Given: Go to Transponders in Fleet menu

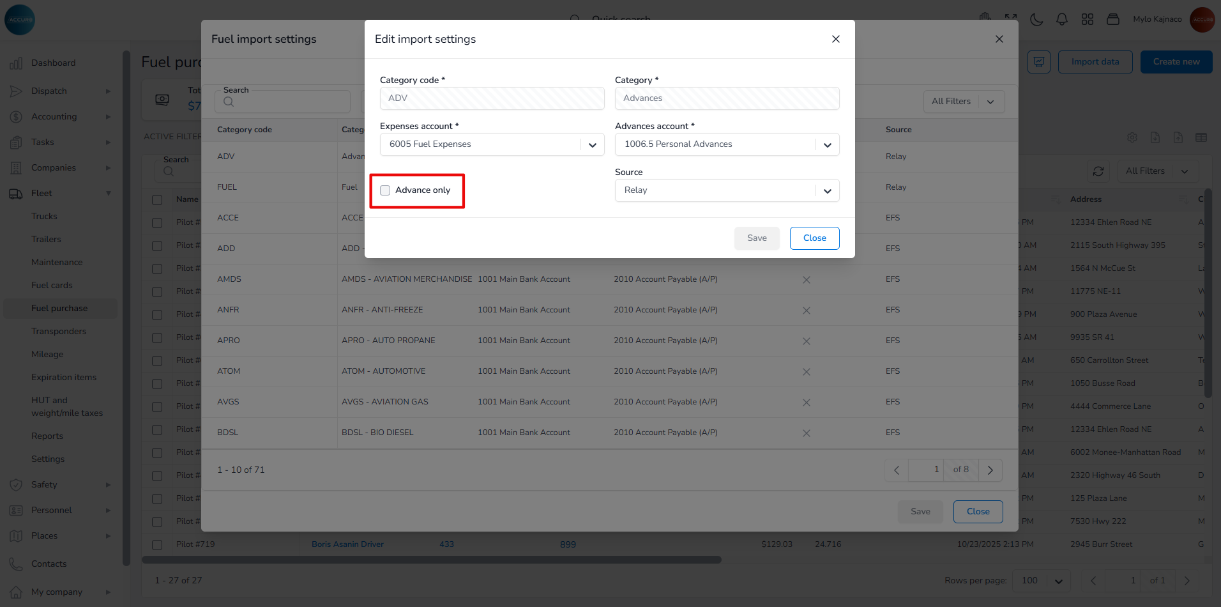Looking at the screenshot, I should 59,332.
